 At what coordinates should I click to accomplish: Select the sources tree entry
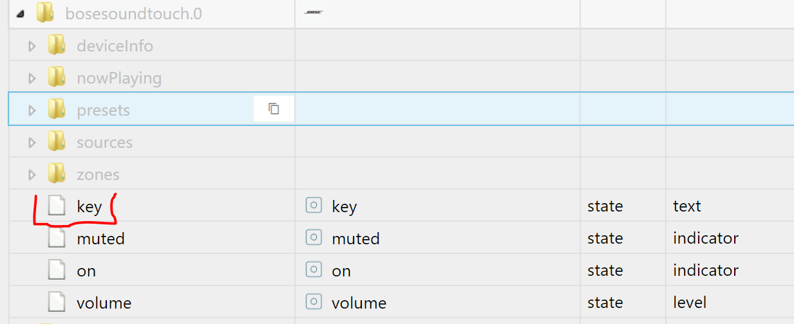click(104, 142)
